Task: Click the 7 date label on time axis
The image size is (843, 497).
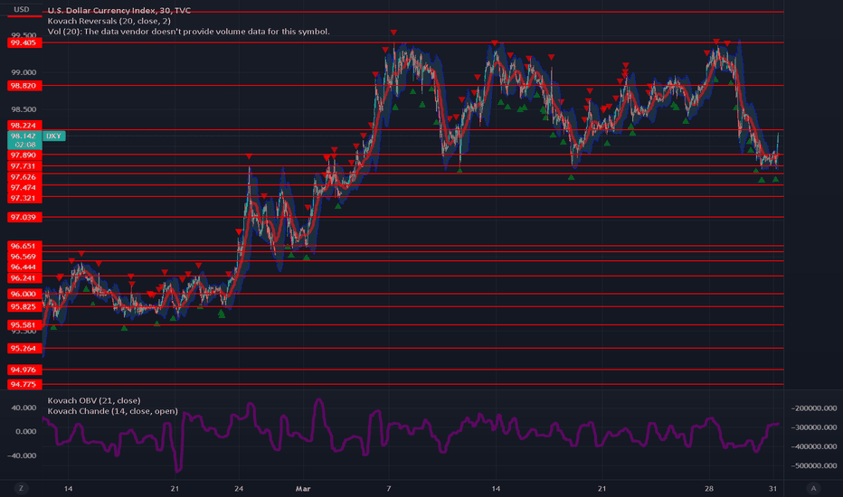Action: point(389,488)
